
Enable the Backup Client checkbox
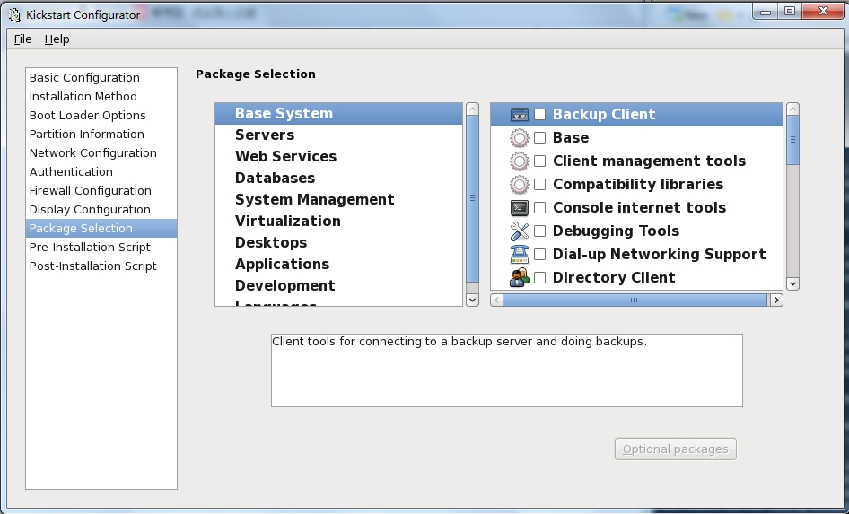coord(540,114)
